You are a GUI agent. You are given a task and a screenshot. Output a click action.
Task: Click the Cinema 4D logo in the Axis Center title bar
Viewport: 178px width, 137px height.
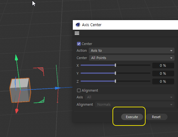point(78,25)
